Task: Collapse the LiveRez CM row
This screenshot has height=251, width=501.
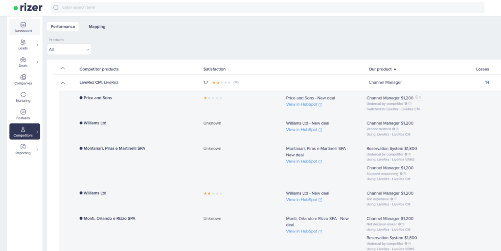Action: [x=63, y=83]
